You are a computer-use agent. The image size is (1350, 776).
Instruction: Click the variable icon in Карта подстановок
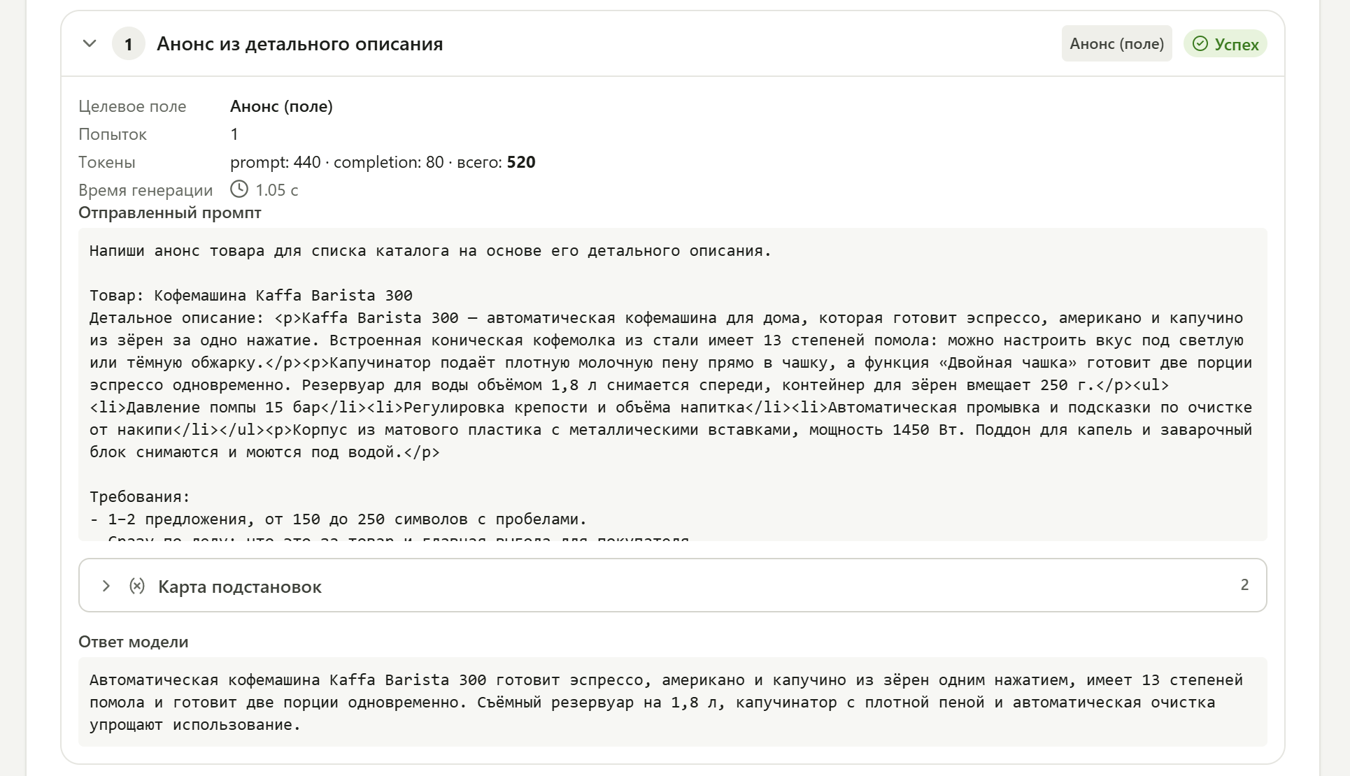pyautogui.click(x=137, y=586)
